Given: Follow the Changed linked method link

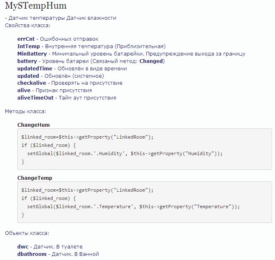Looking at the screenshot, I should [151, 61].
